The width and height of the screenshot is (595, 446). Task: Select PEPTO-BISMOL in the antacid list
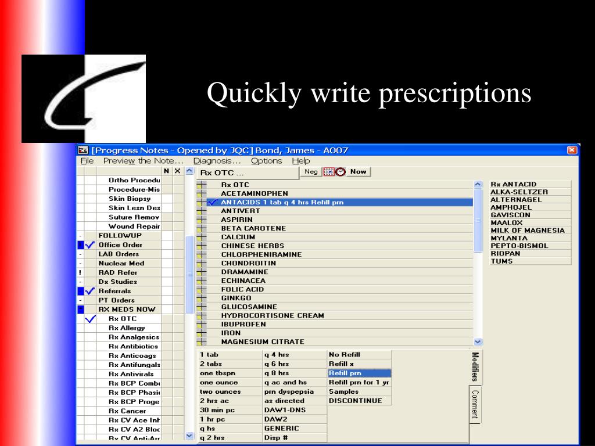[530, 246]
